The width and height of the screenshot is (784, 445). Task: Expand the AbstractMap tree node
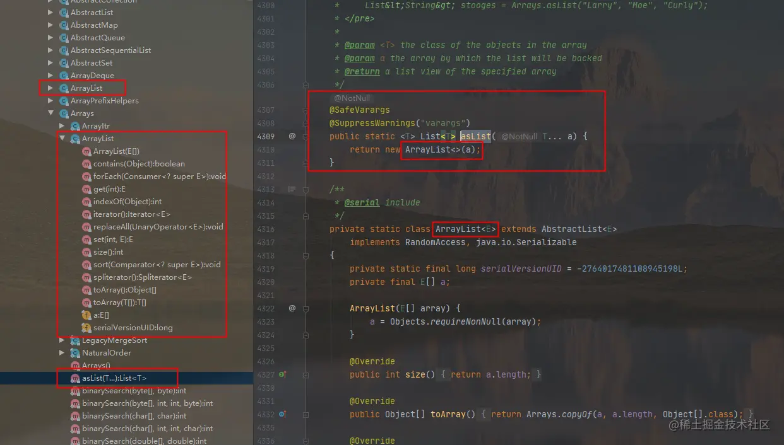pyautogui.click(x=51, y=25)
